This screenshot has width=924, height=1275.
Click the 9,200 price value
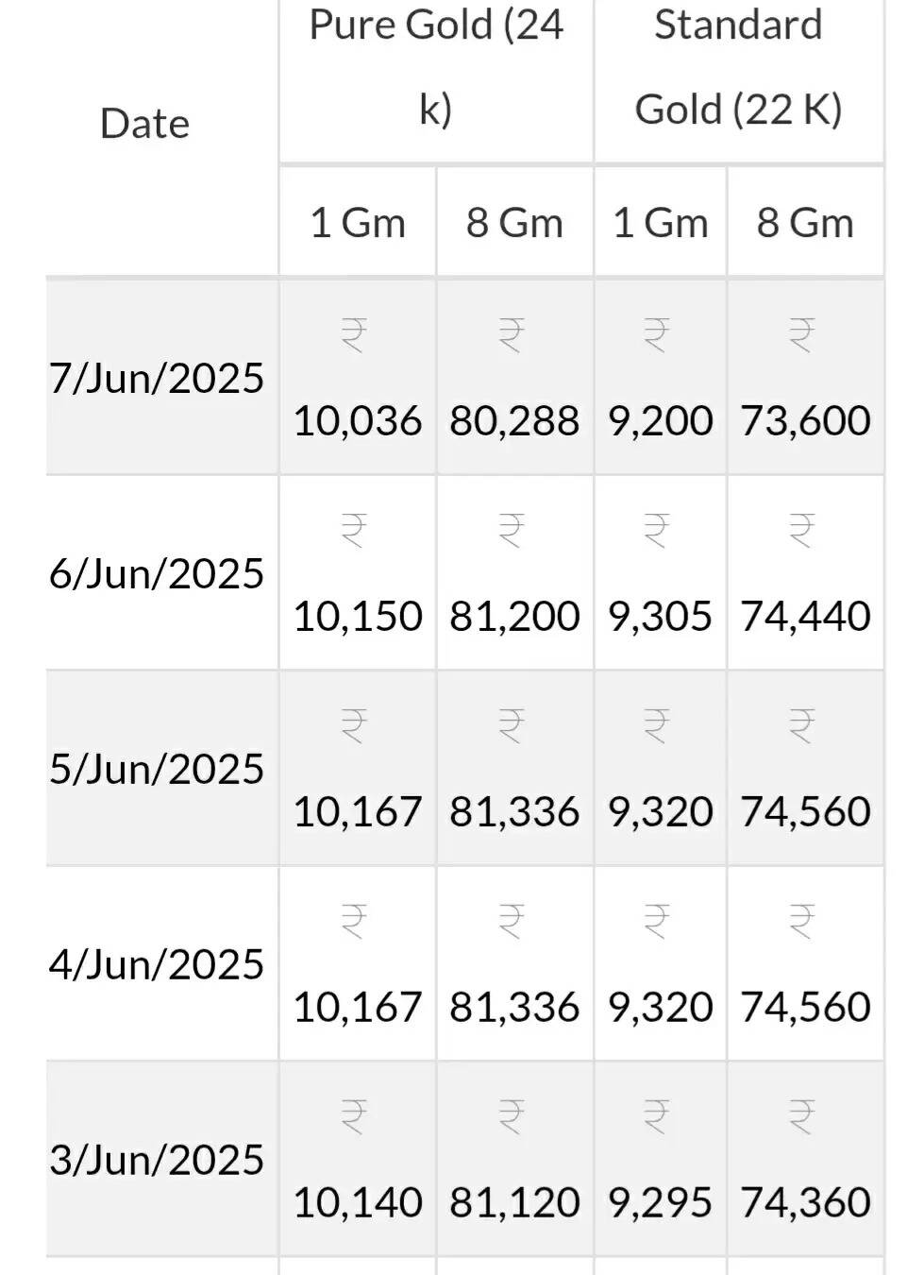tap(660, 421)
